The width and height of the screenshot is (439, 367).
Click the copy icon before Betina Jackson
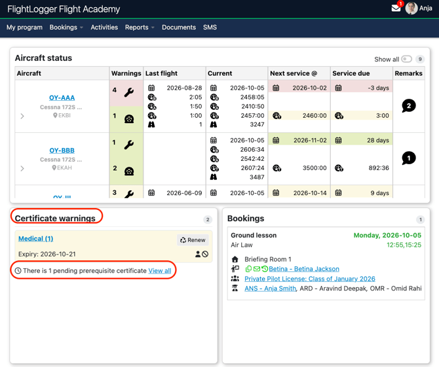tap(248, 269)
